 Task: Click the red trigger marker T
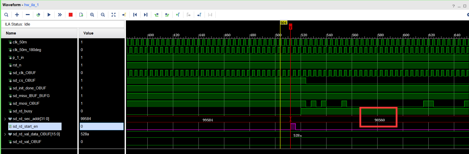[290, 26]
